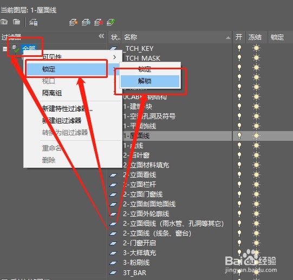Select layer row 2-立面细线(雨水管、孔洞等其它)
This screenshot has height=280, width=293.
(173, 224)
